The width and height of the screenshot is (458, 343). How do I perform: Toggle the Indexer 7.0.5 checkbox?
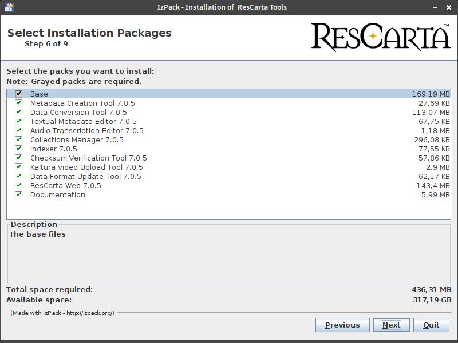[18, 149]
